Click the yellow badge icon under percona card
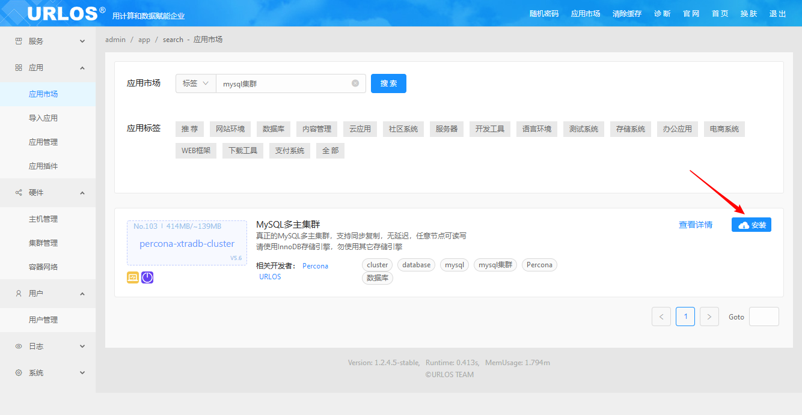The height and width of the screenshot is (415, 802). [133, 277]
